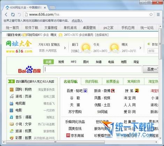Select the 视频 search tab
Screen dimensions: 164x146
[61, 62]
